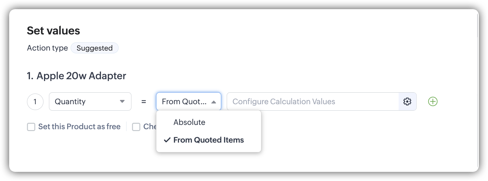Click the green plus icon to add row

[x=433, y=101]
